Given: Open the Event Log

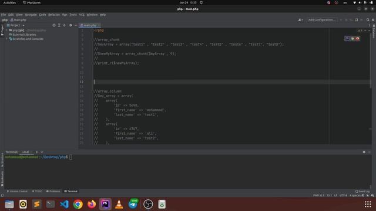Looking at the screenshot, I should tap(362, 192).
